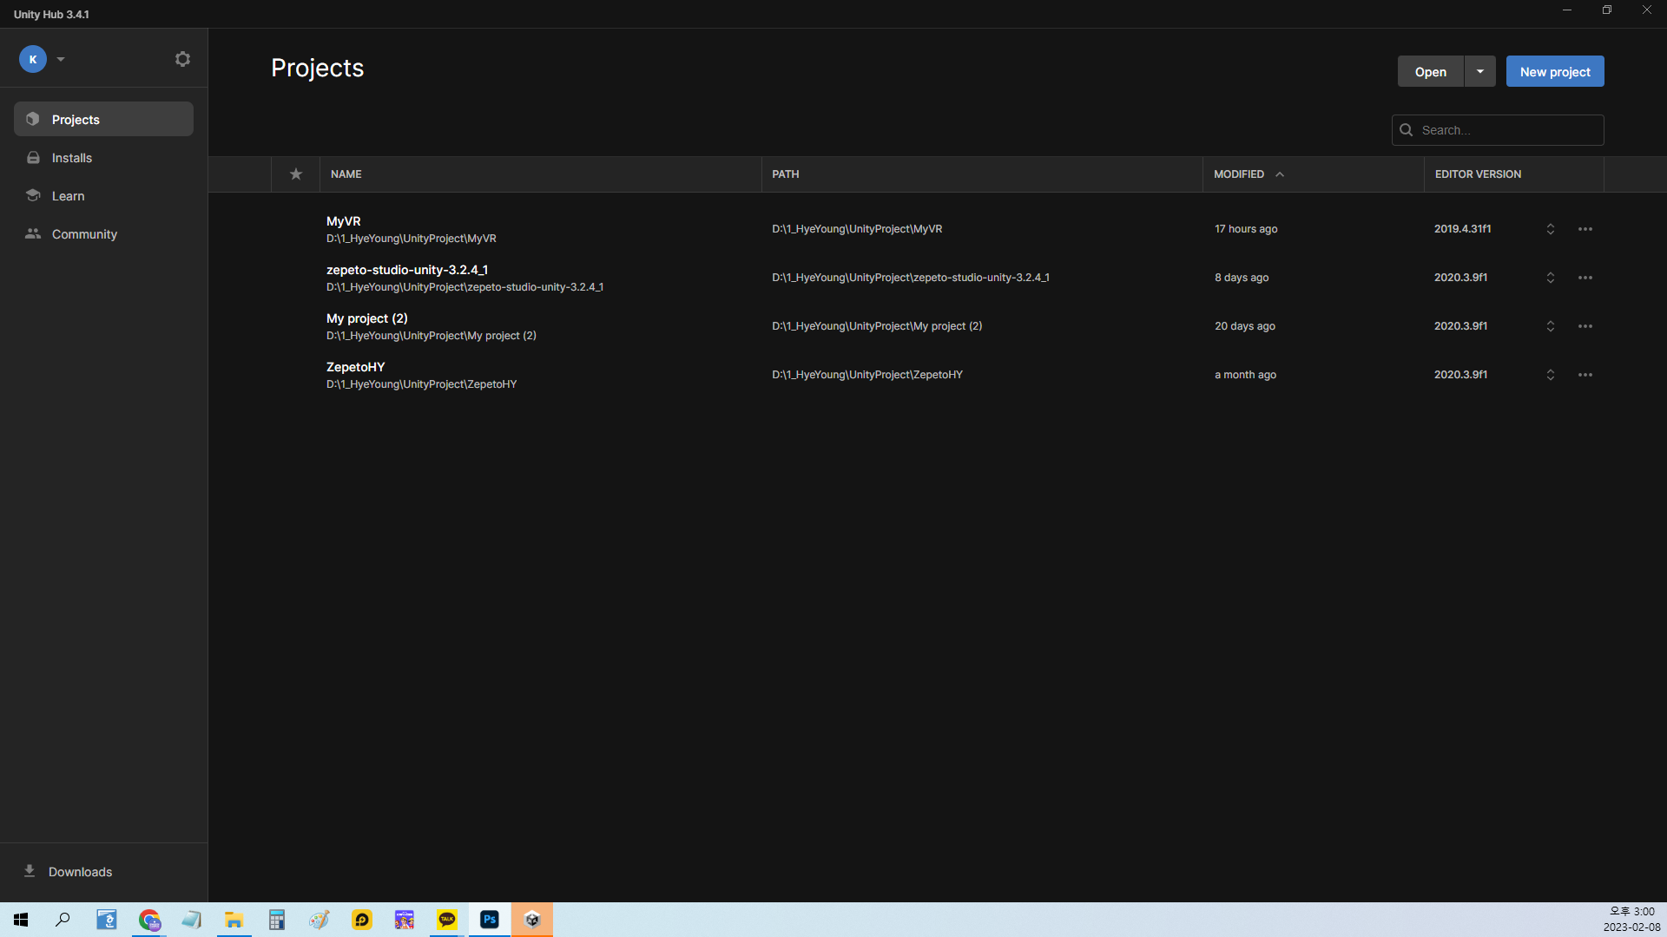Go to the Learn section
The height and width of the screenshot is (937, 1667).
[103, 196]
